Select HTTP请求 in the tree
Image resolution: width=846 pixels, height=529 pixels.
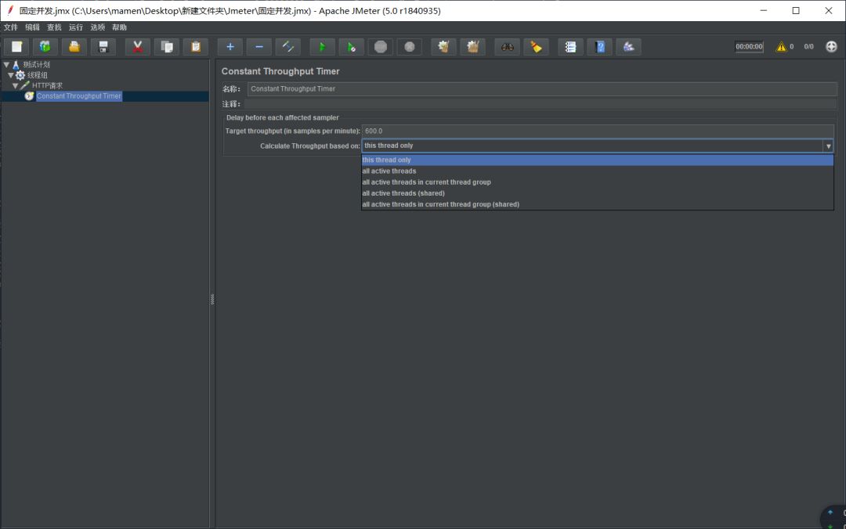tap(47, 85)
